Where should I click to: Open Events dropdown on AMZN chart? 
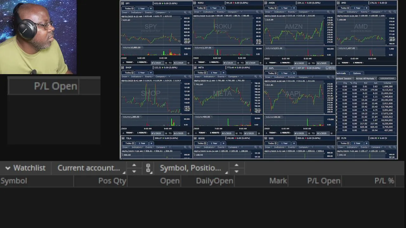(292, 12)
